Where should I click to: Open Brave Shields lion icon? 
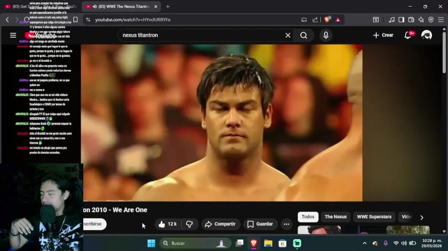(327, 20)
